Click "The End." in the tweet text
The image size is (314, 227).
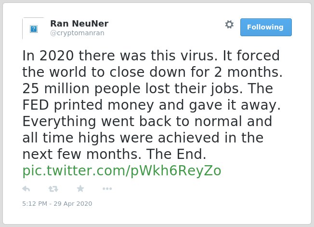click(x=176, y=154)
